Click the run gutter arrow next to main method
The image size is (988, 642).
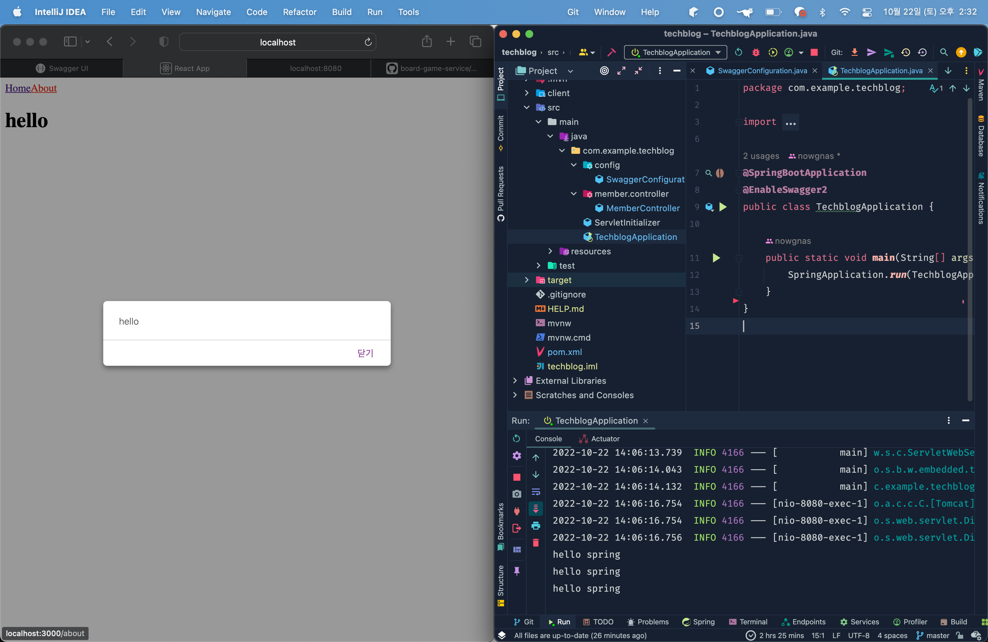click(x=716, y=258)
